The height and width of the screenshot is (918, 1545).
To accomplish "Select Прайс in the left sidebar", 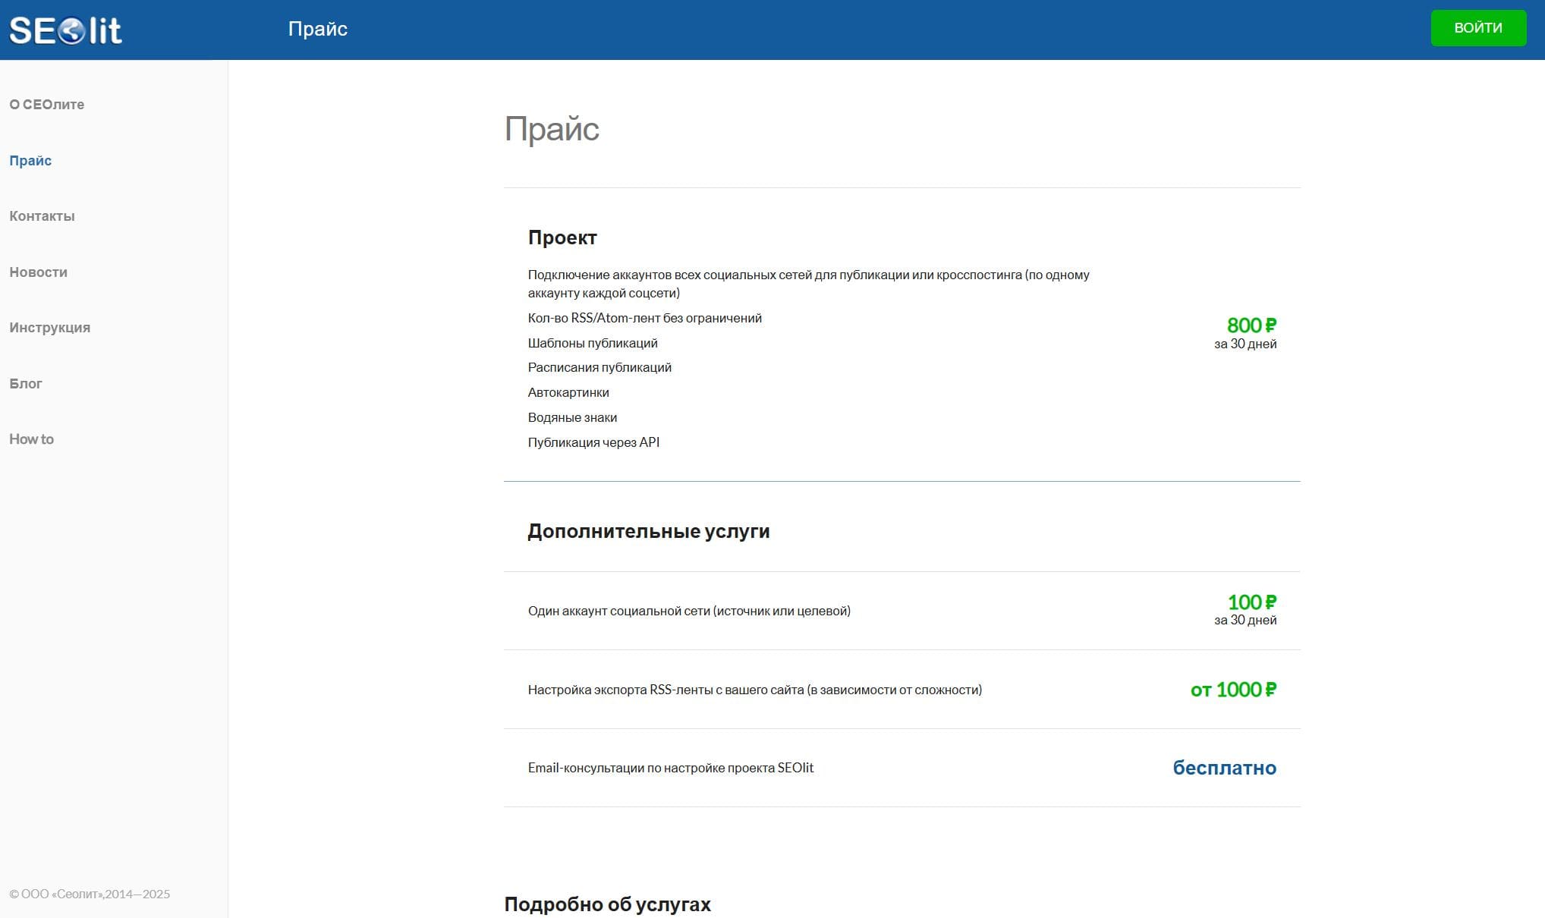I will 30,161.
